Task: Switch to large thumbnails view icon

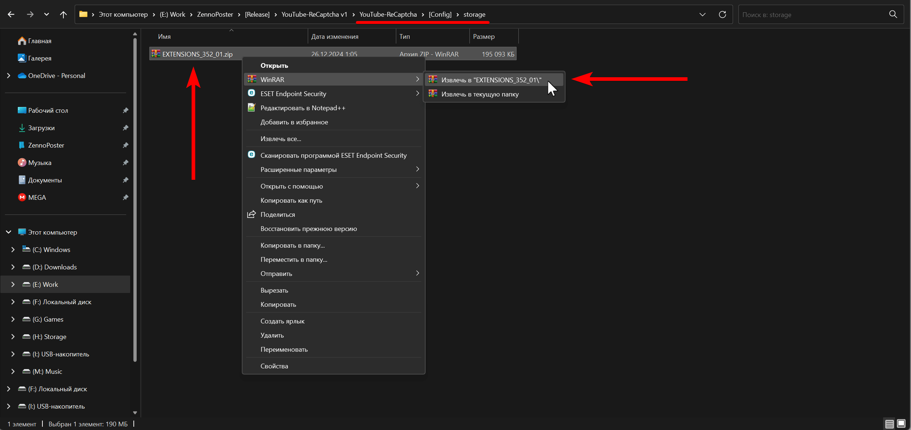Action: [x=901, y=423]
